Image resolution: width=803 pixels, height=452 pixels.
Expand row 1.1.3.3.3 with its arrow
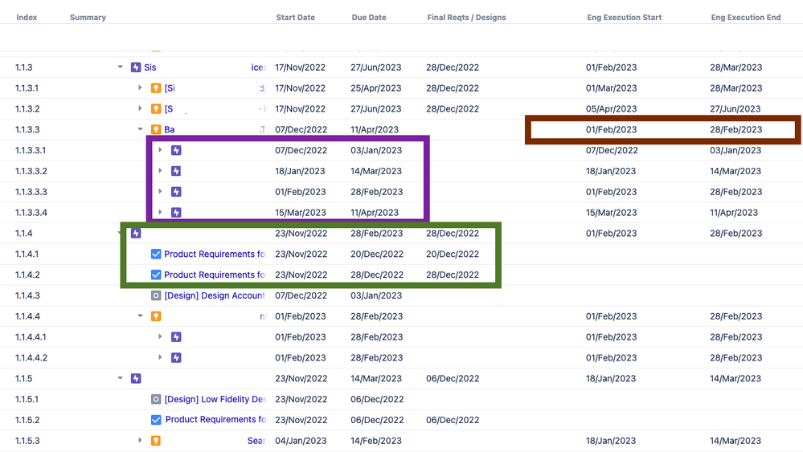pyautogui.click(x=160, y=191)
